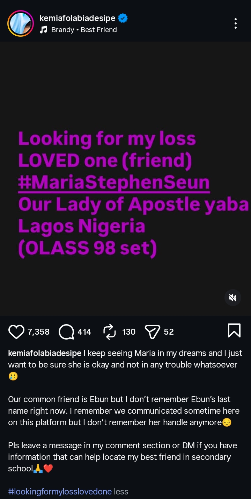View the 7,358 likes list

38,332
